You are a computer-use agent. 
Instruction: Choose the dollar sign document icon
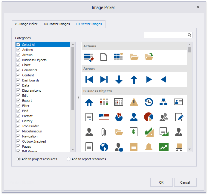pos(134,132)
